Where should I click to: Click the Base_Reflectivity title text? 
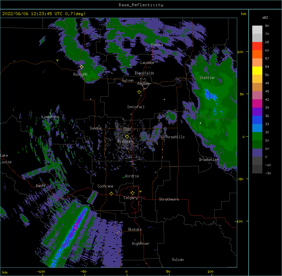coord(141,5)
